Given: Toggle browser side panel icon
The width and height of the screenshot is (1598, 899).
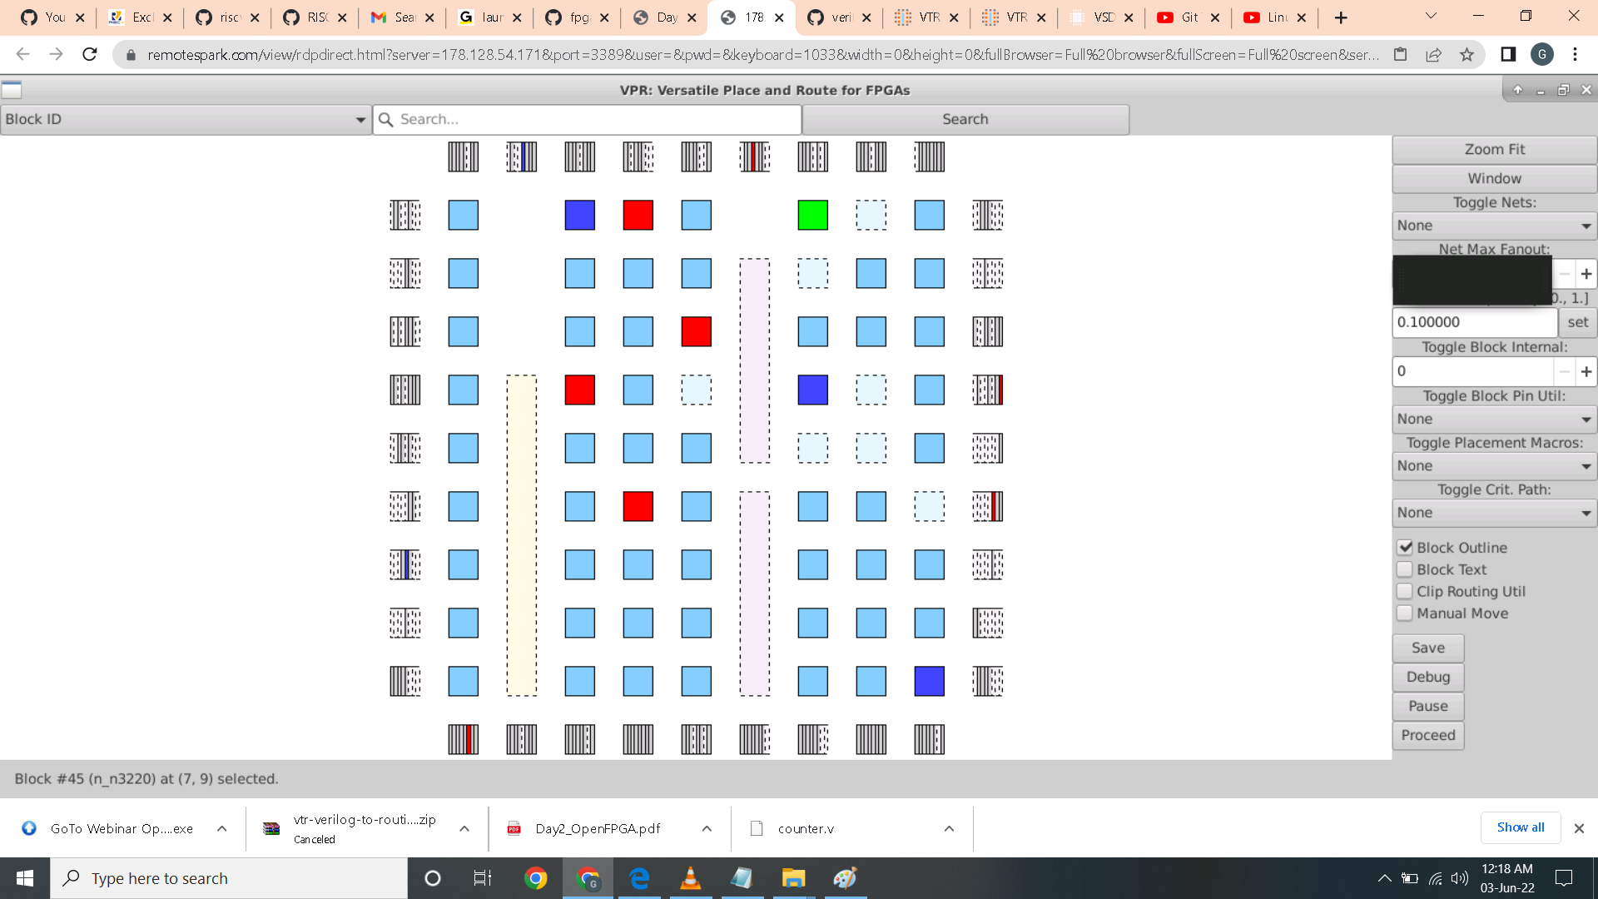Looking at the screenshot, I should point(1508,55).
